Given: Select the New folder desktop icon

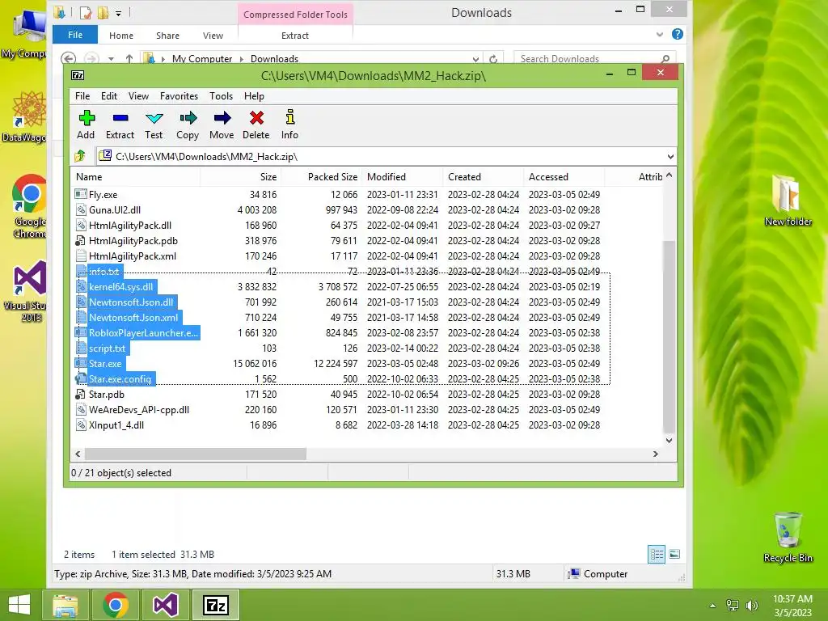Looking at the screenshot, I should coord(788,200).
